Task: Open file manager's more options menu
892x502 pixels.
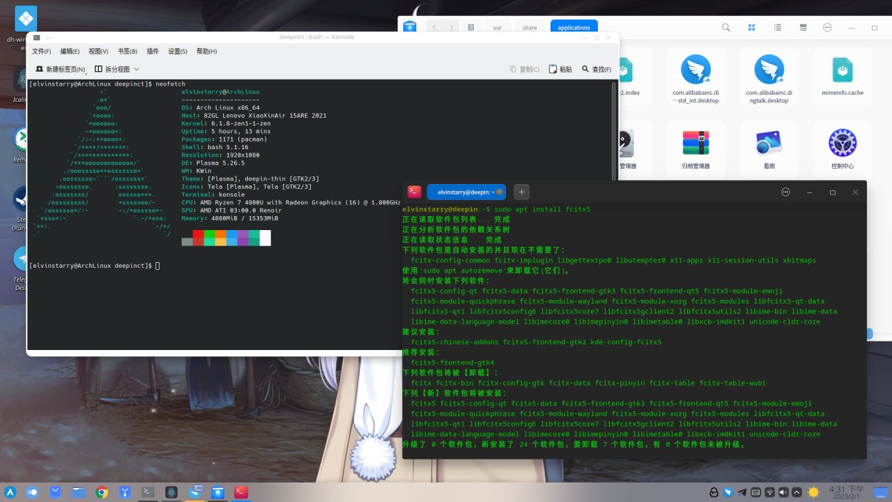Action: [x=827, y=27]
